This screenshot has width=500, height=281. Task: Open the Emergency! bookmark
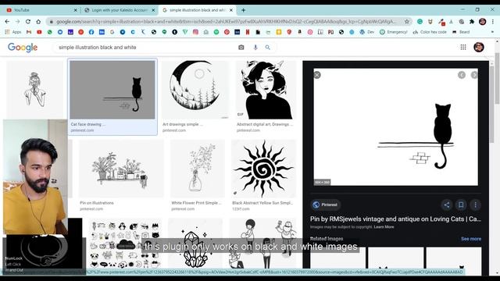point(394,32)
